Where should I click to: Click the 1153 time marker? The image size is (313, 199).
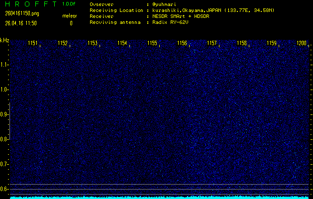pyautogui.click(x=93, y=43)
